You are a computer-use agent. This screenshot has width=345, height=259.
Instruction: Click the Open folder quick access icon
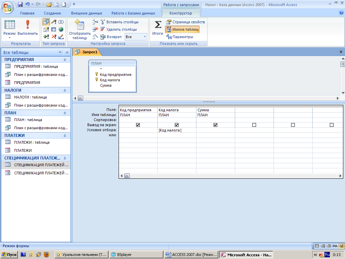[x=49, y=4]
